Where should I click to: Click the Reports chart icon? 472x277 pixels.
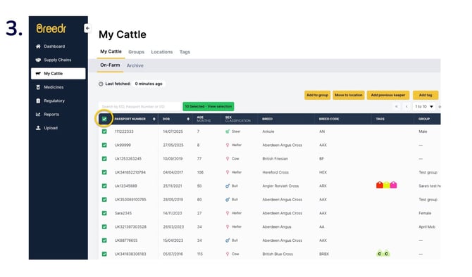(38, 114)
